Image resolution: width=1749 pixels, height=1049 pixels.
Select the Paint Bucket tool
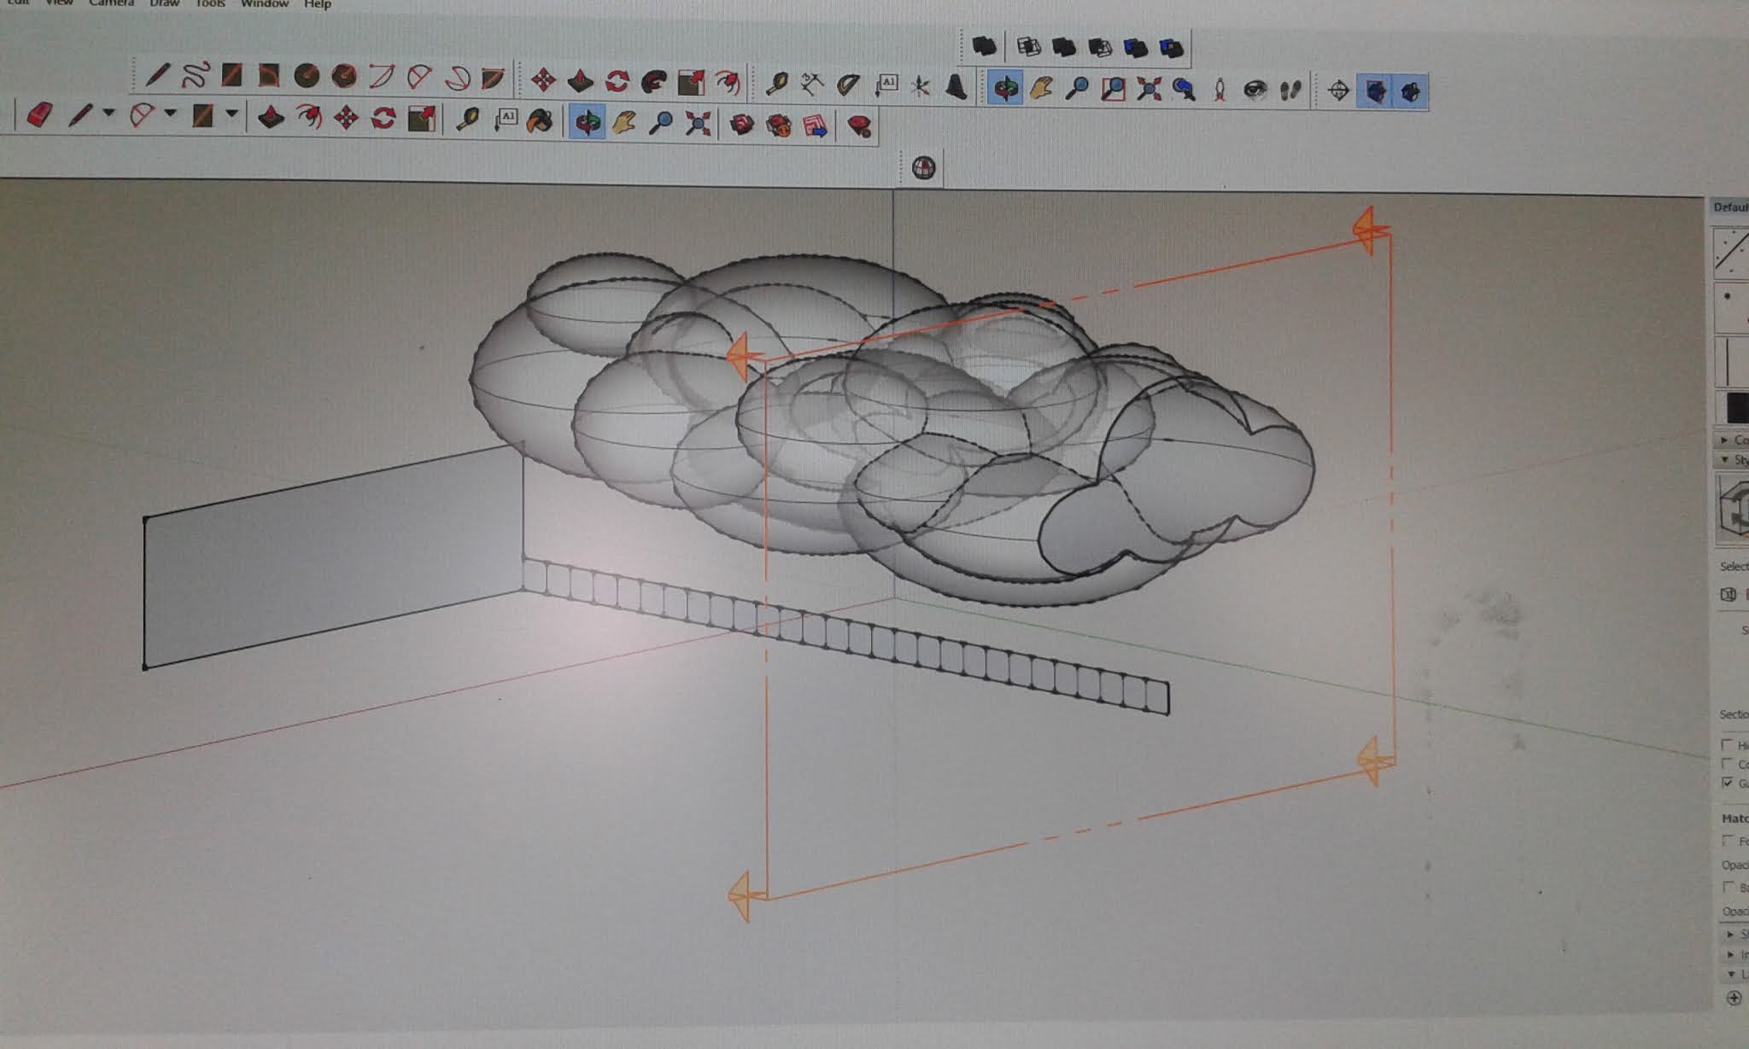[540, 121]
